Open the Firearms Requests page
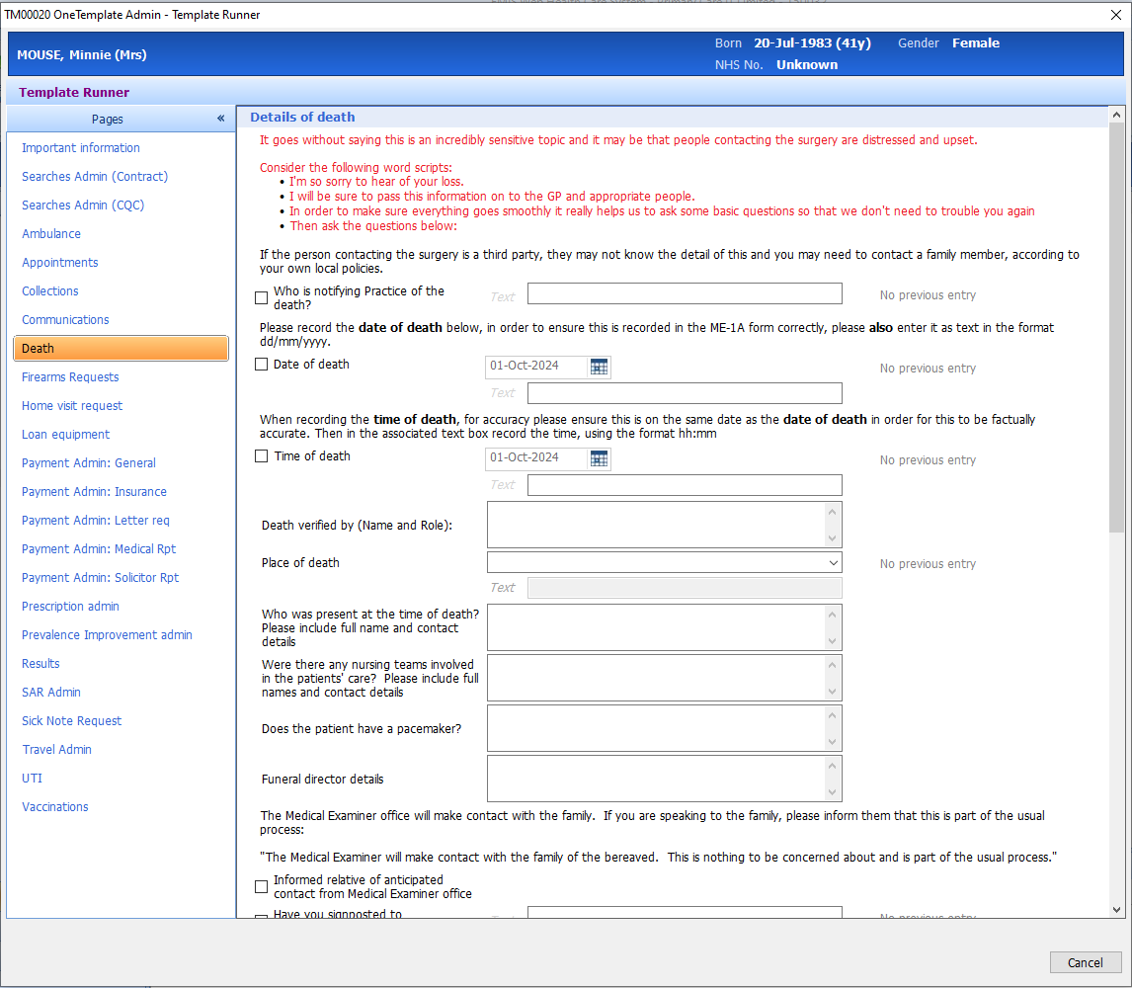 pyautogui.click(x=70, y=377)
